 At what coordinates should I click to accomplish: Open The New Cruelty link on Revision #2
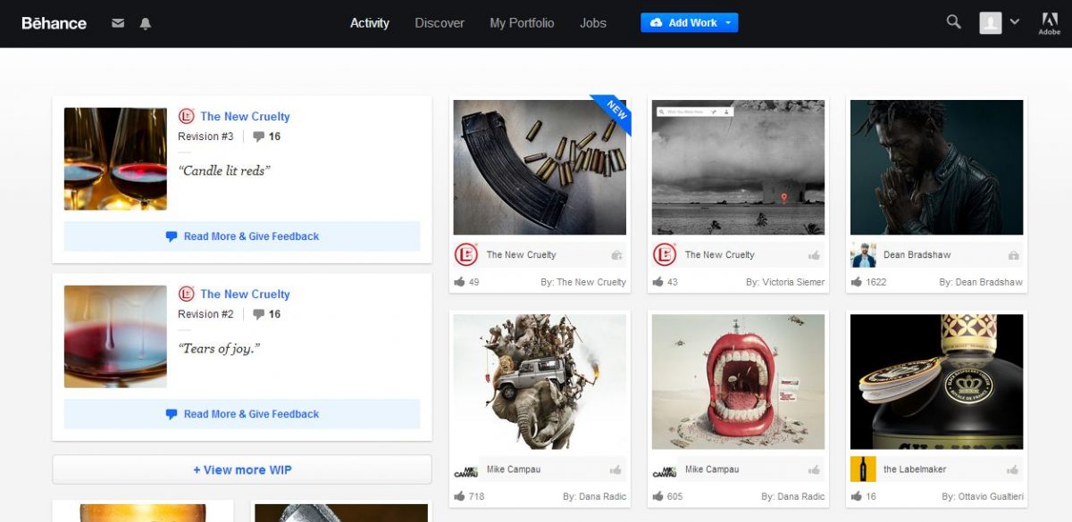(x=245, y=294)
